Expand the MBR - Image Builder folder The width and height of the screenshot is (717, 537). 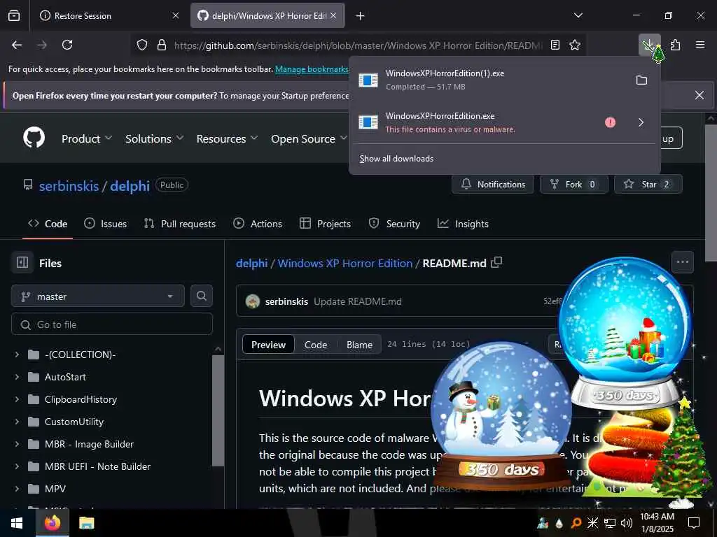tap(17, 444)
